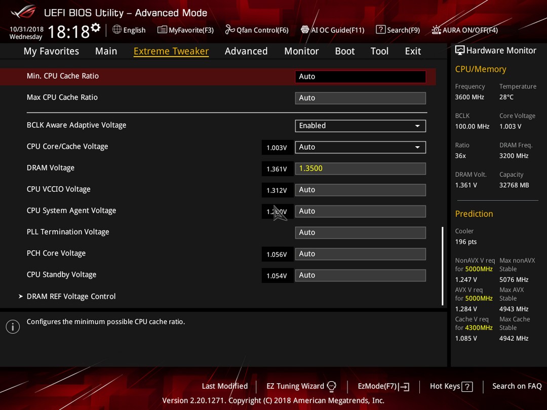Open My Favorites tab

tap(51, 51)
